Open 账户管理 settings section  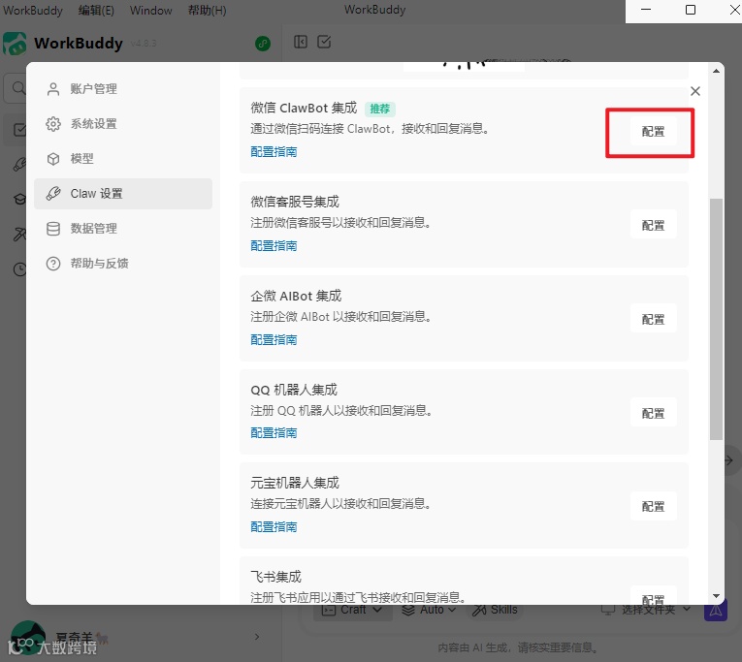click(123, 89)
